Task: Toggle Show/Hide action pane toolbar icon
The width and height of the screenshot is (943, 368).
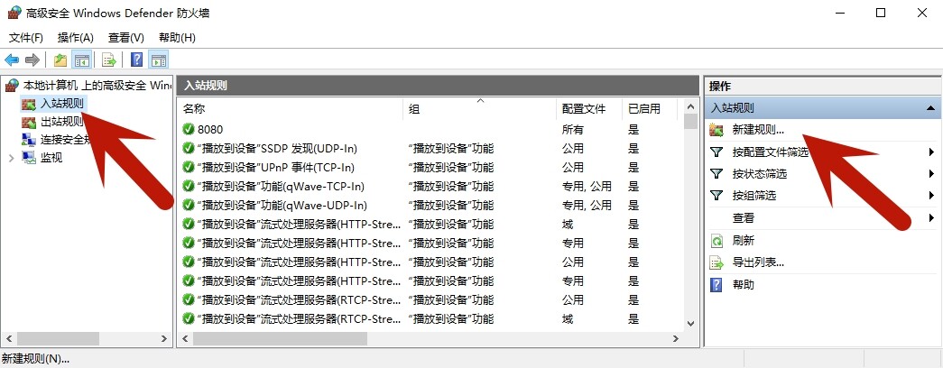Action: [159, 60]
